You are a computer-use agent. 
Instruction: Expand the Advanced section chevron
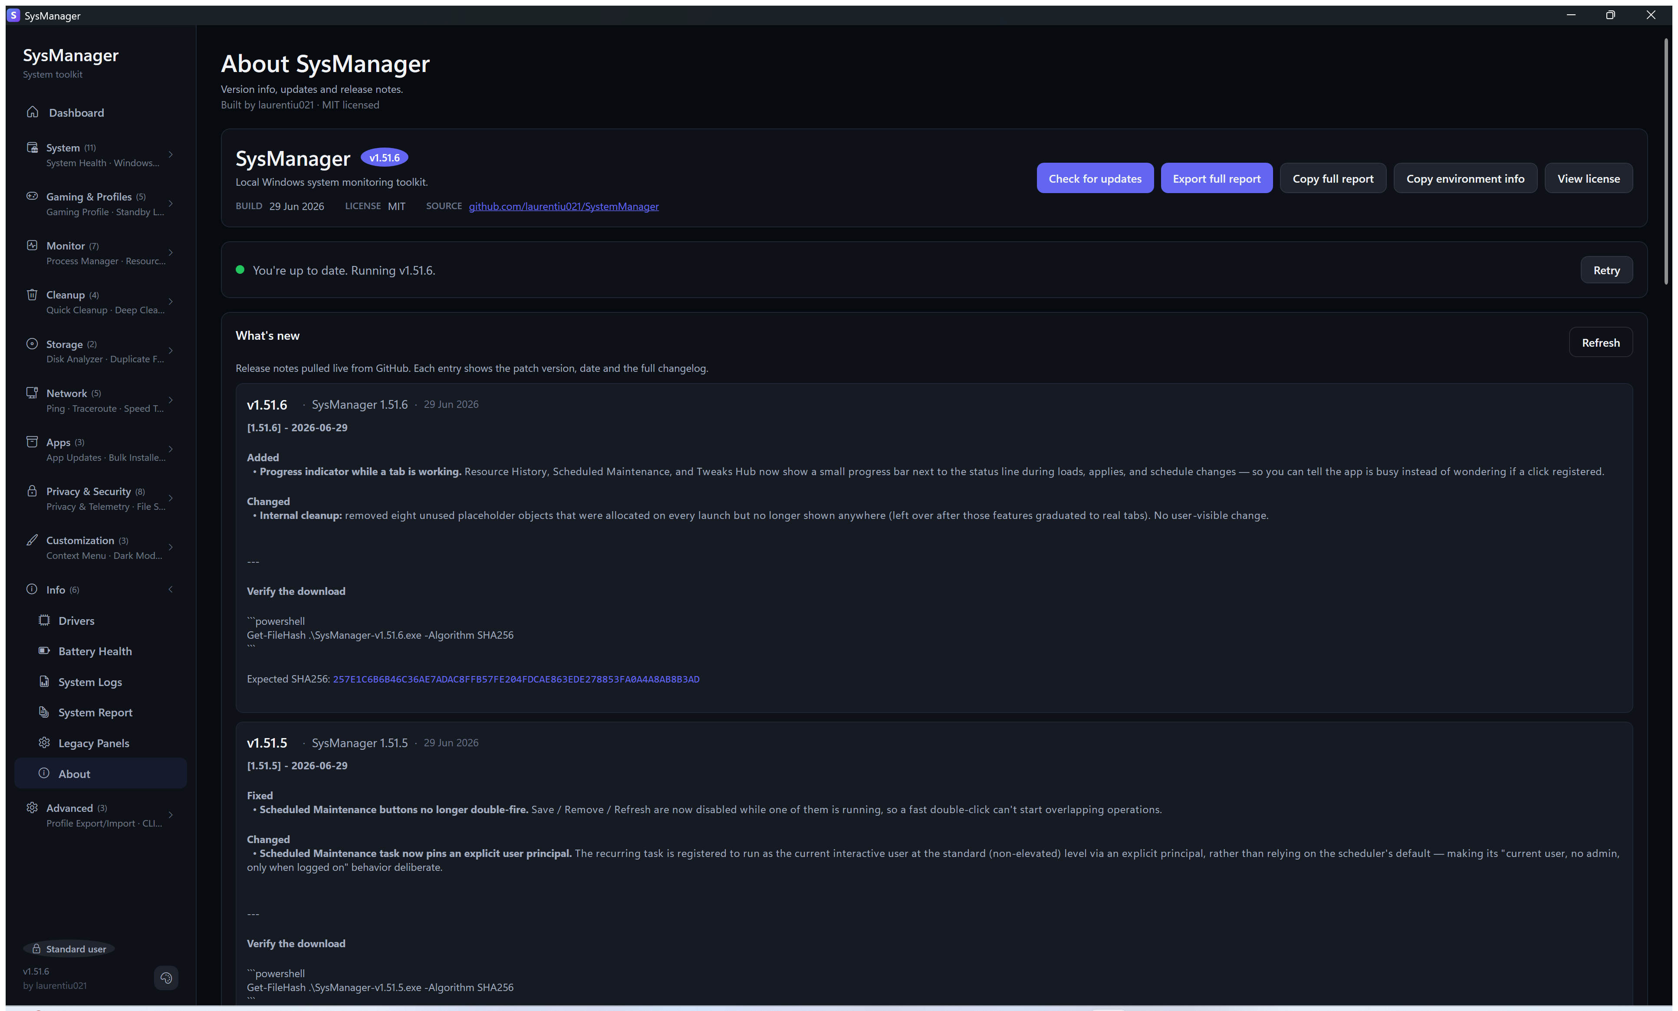coord(171,815)
